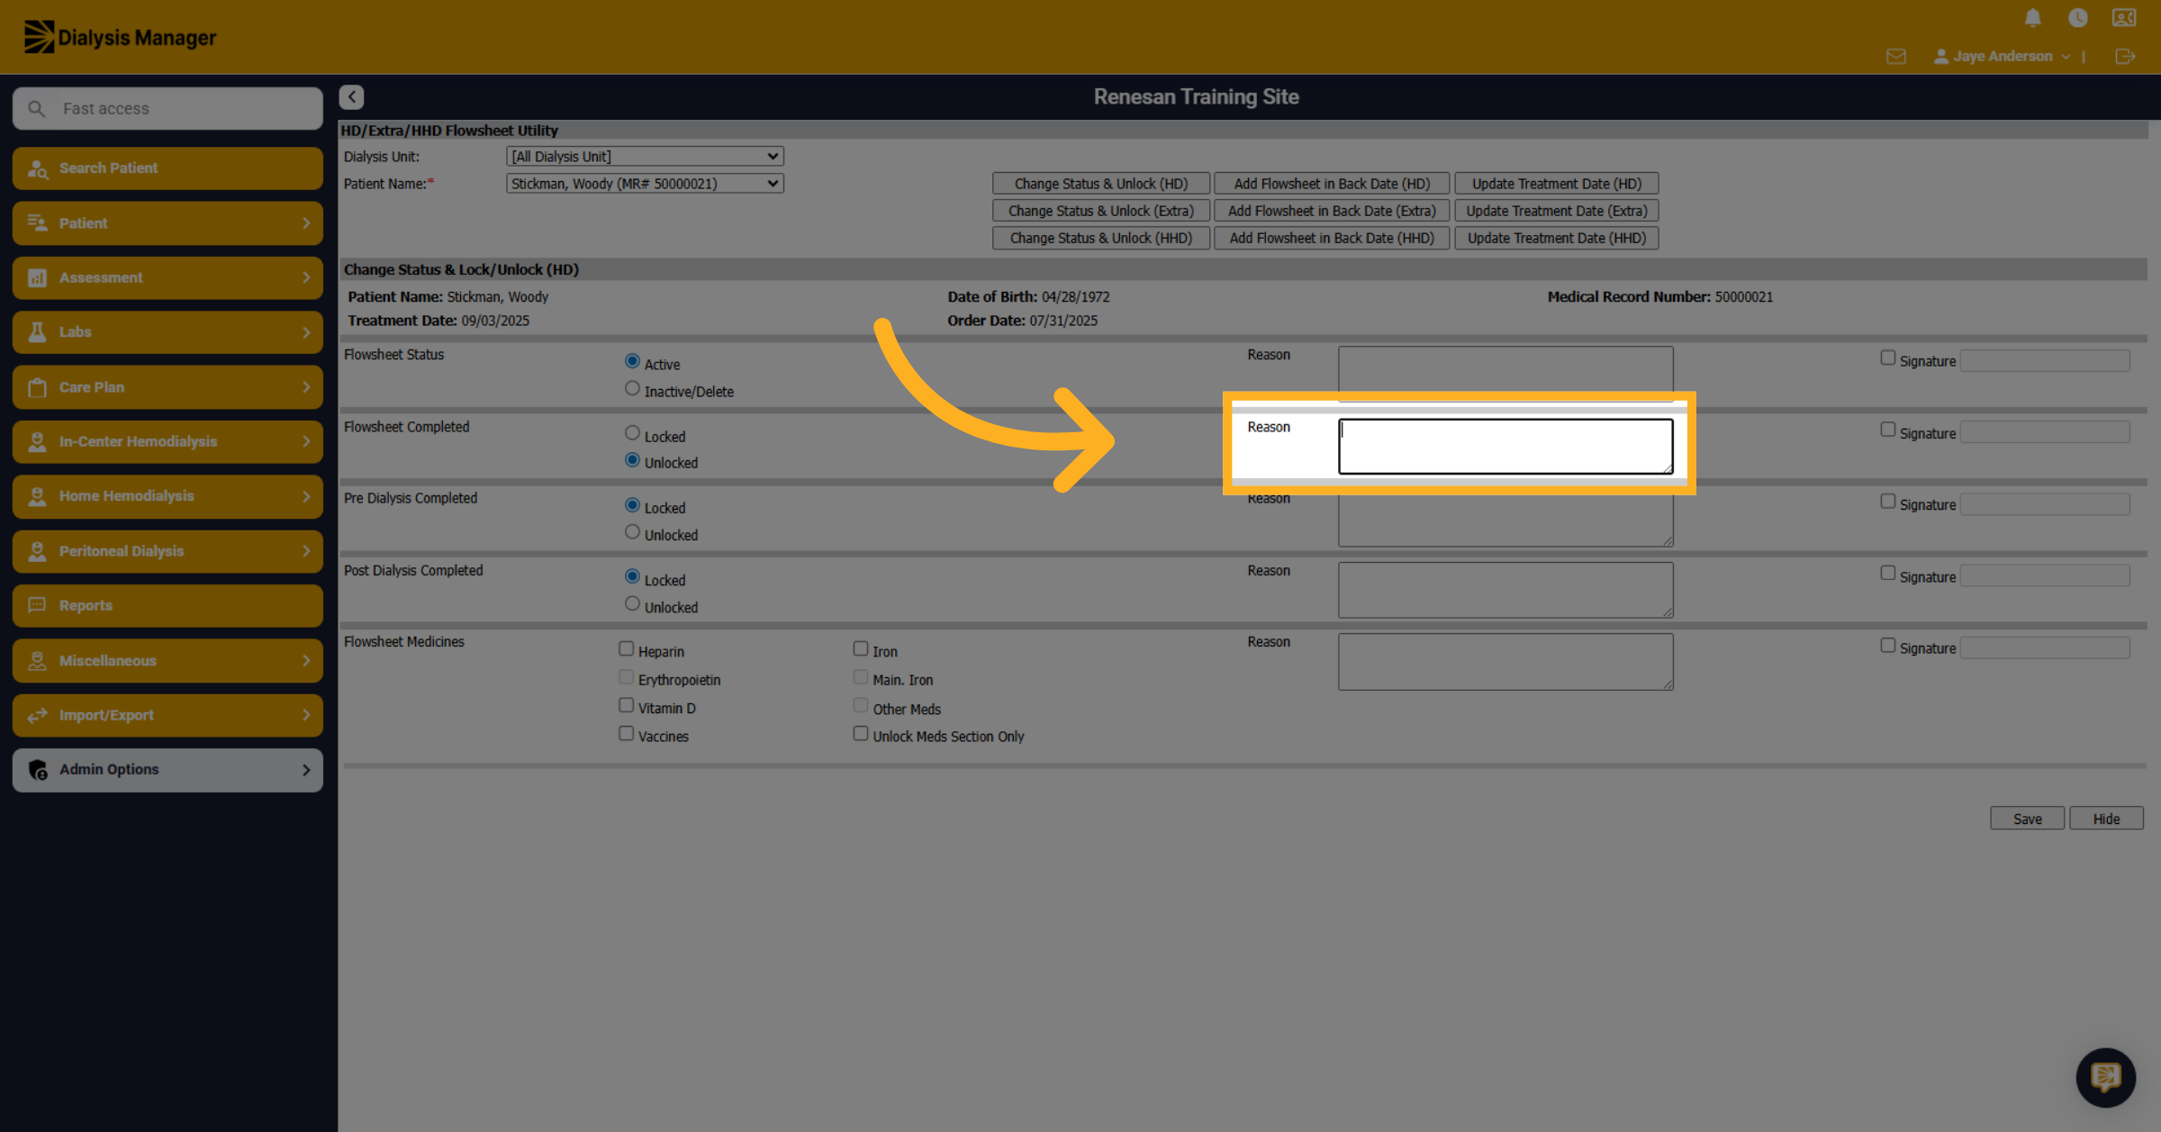Click Change Status & Unlock (HD)

click(1100, 184)
